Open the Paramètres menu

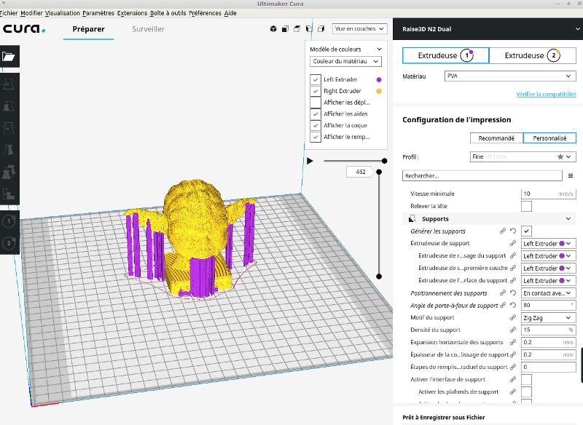click(x=98, y=13)
